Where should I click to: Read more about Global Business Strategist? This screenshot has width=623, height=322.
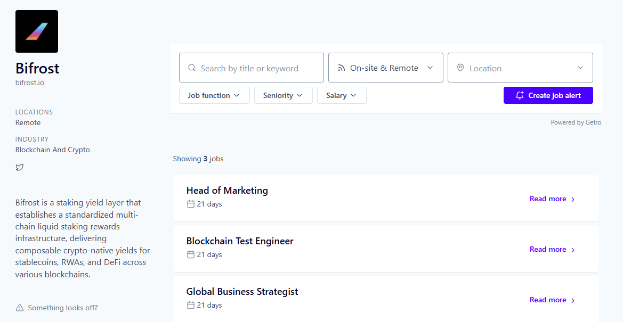552,300
